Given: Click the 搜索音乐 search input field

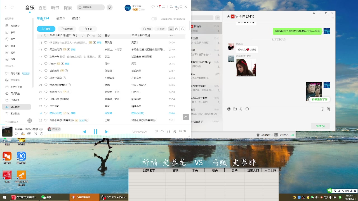Looking at the screenshot, I should [x=90, y=7].
